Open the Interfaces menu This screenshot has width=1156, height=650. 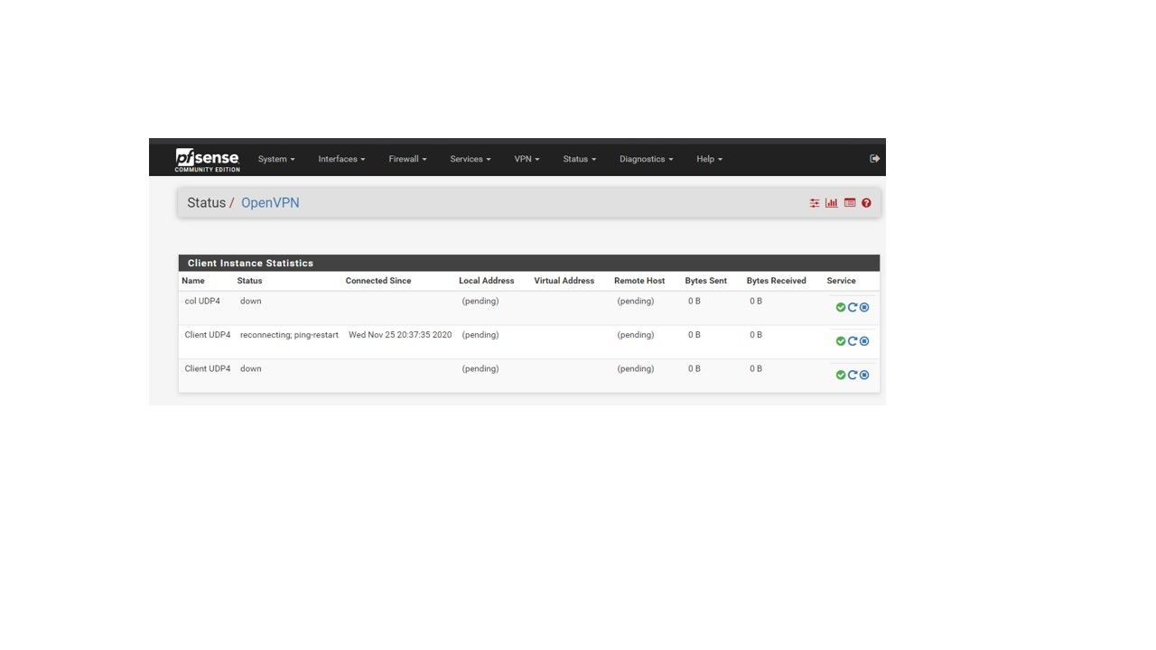[341, 159]
